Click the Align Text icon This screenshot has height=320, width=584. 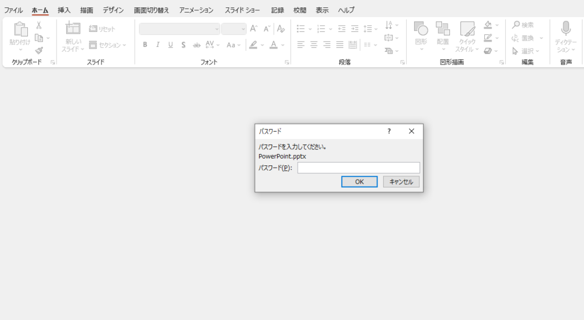[x=388, y=38]
